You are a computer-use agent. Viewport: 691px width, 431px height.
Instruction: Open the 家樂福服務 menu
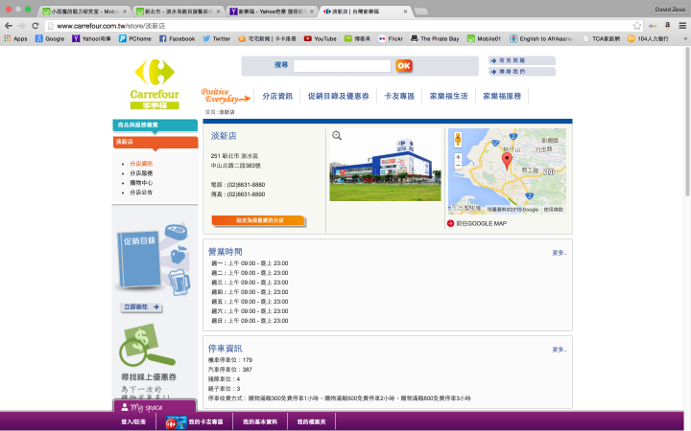[x=502, y=96]
